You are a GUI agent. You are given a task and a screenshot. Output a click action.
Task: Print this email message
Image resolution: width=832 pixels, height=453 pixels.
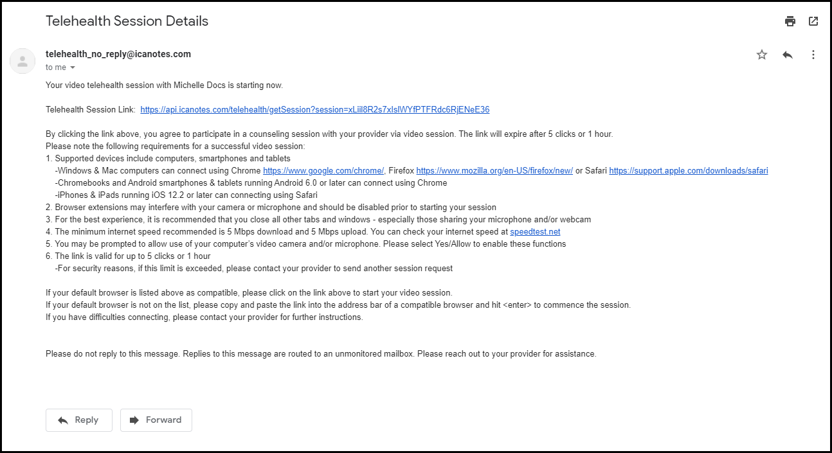[x=790, y=21]
